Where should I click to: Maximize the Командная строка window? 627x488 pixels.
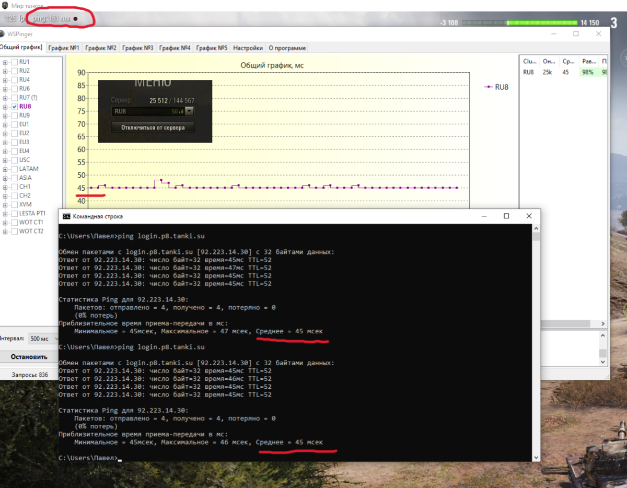click(x=506, y=216)
